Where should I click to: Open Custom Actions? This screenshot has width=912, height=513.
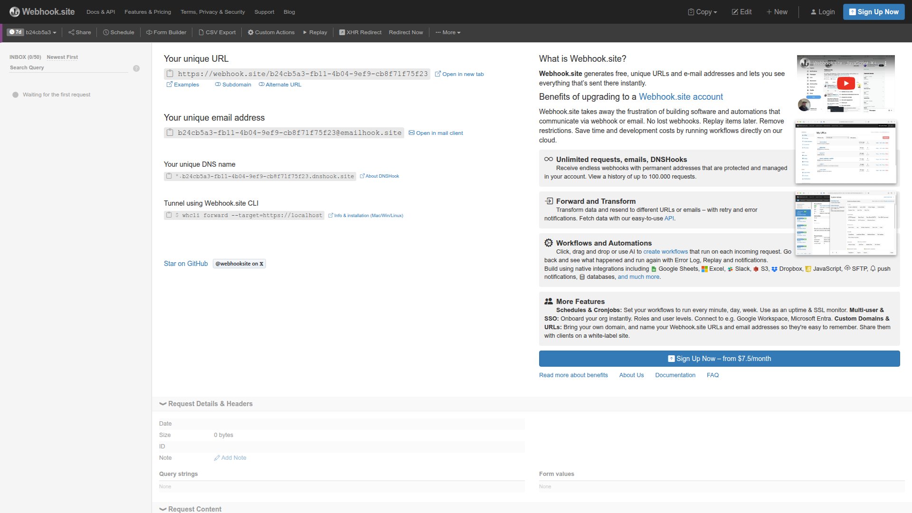click(271, 32)
